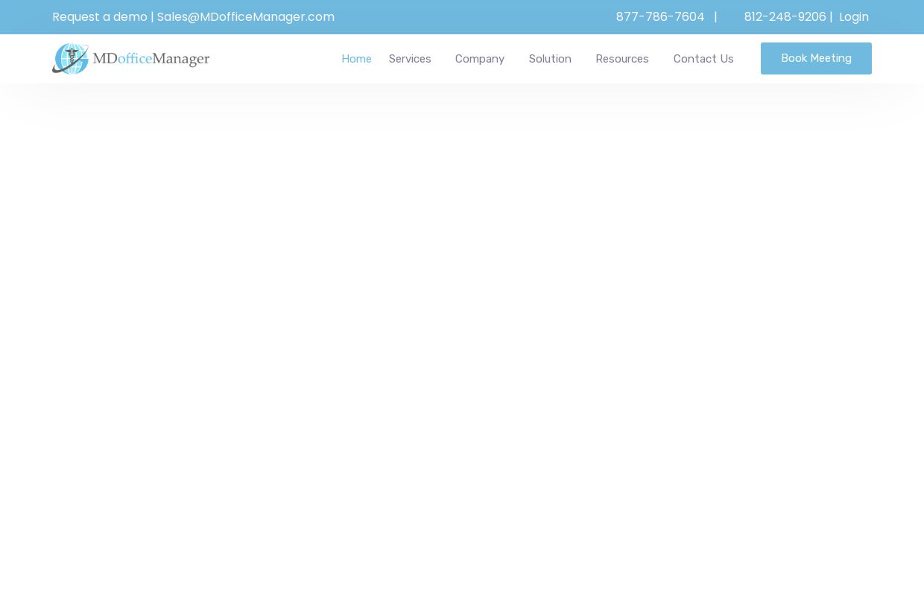Call the toll-free number 877-786-7604
This screenshot has width=924, height=596.
tap(659, 17)
